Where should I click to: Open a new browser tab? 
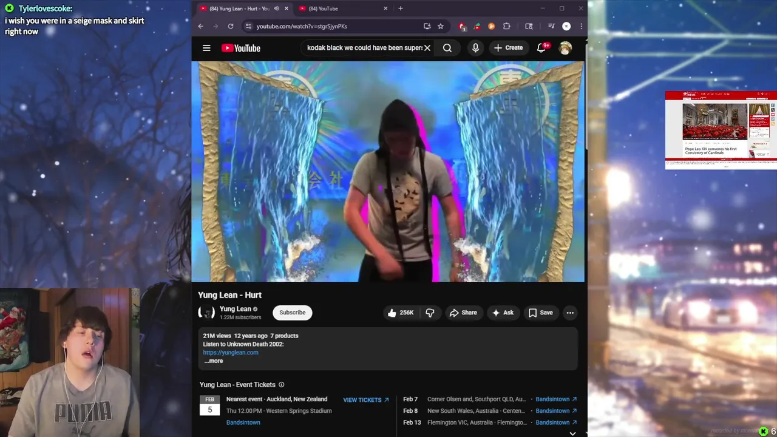click(x=401, y=8)
